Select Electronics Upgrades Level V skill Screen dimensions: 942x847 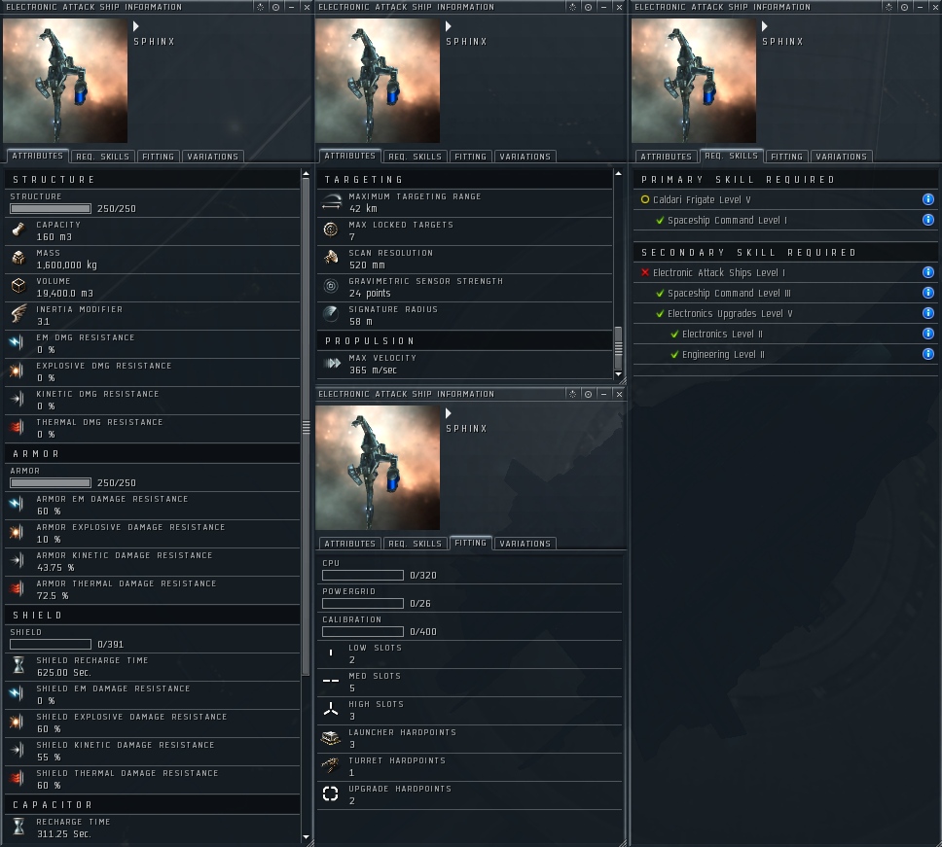pyautogui.click(x=730, y=314)
